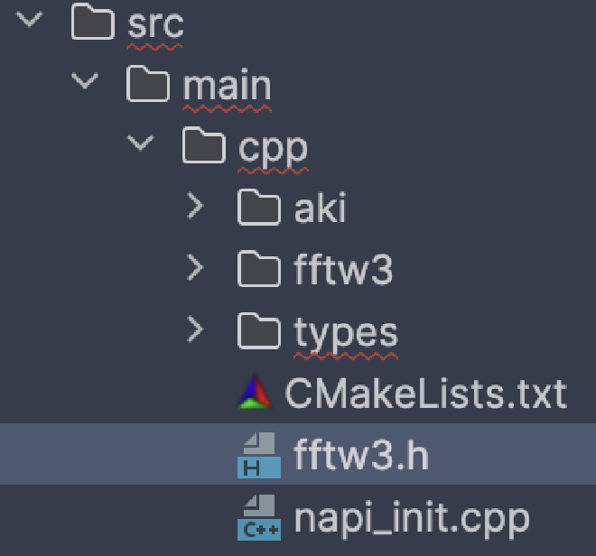The width and height of the screenshot is (596, 556).
Task: Click the src folder icon
Action: [x=93, y=23]
